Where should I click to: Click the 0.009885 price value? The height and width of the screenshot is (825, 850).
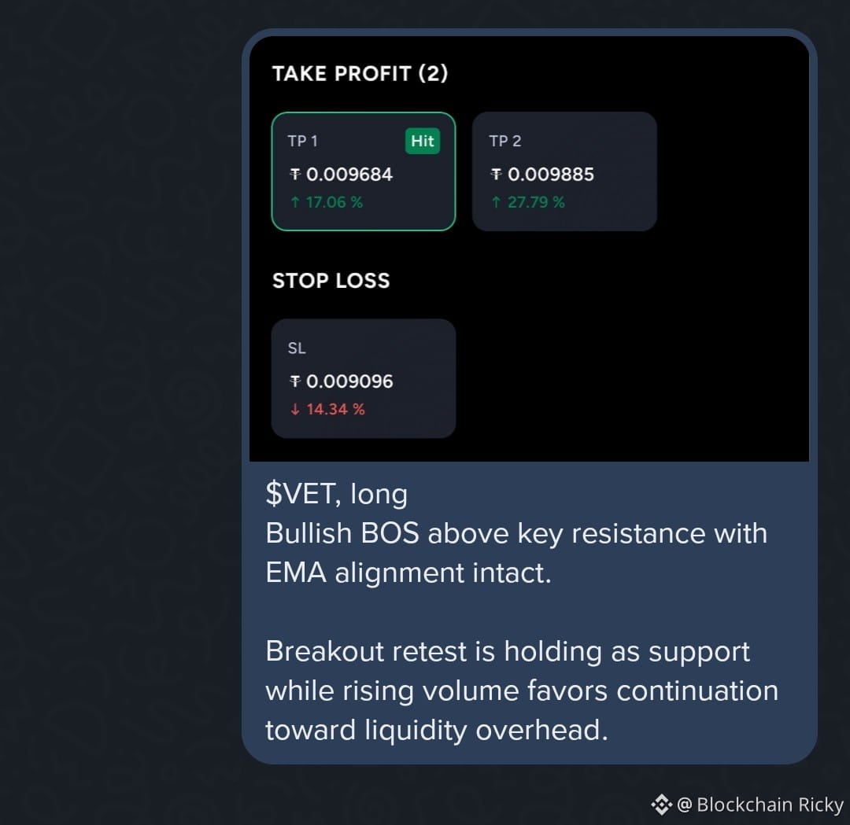click(551, 175)
